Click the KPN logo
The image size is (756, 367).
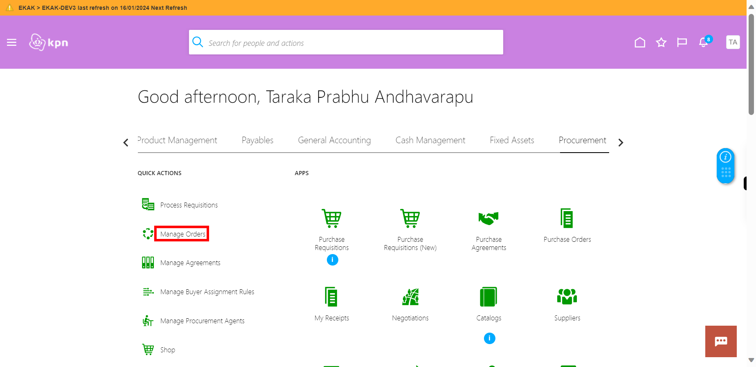[x=49, y=42]
